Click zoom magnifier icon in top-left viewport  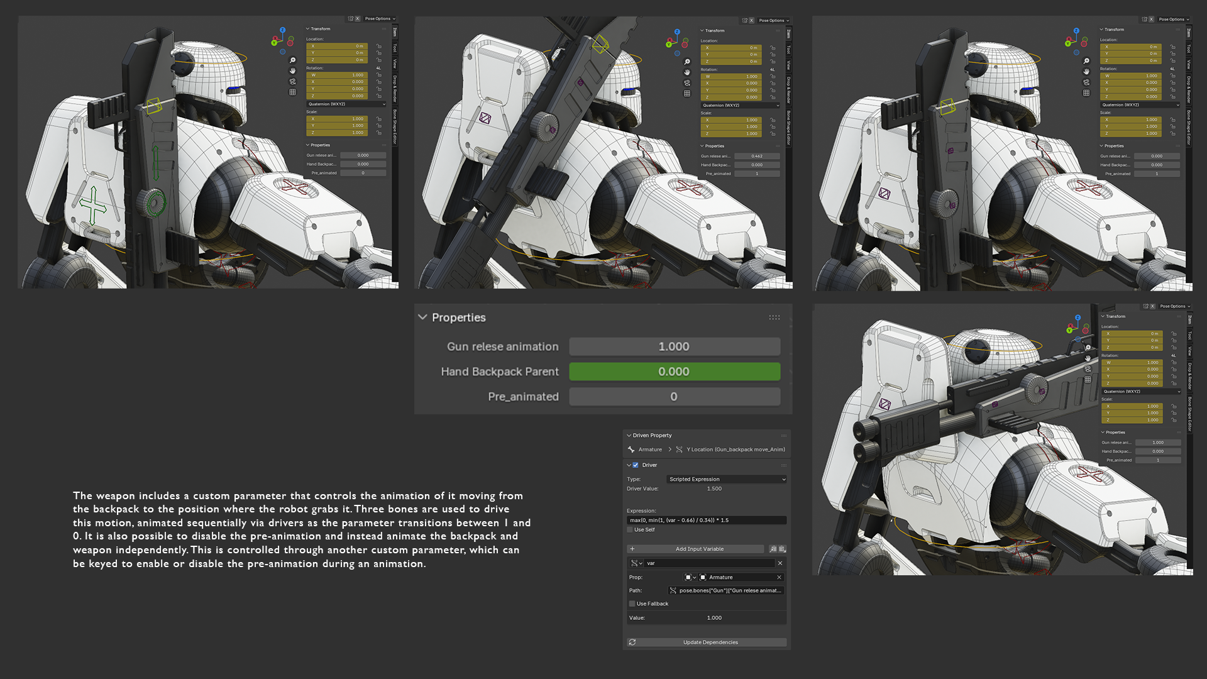tap(292, 60)
